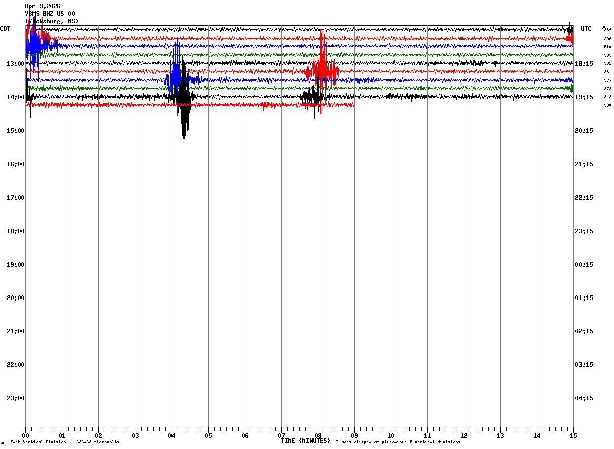
Task: Click the date text 'Apr 9,2026'
Action: click(x=43, y=6)
